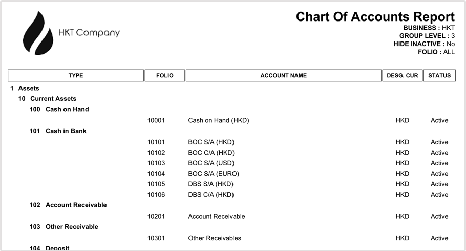The height and width of the screenshot is (251, 466).
Task: Click the HKT Company flame logo
Action: [38, 33]
